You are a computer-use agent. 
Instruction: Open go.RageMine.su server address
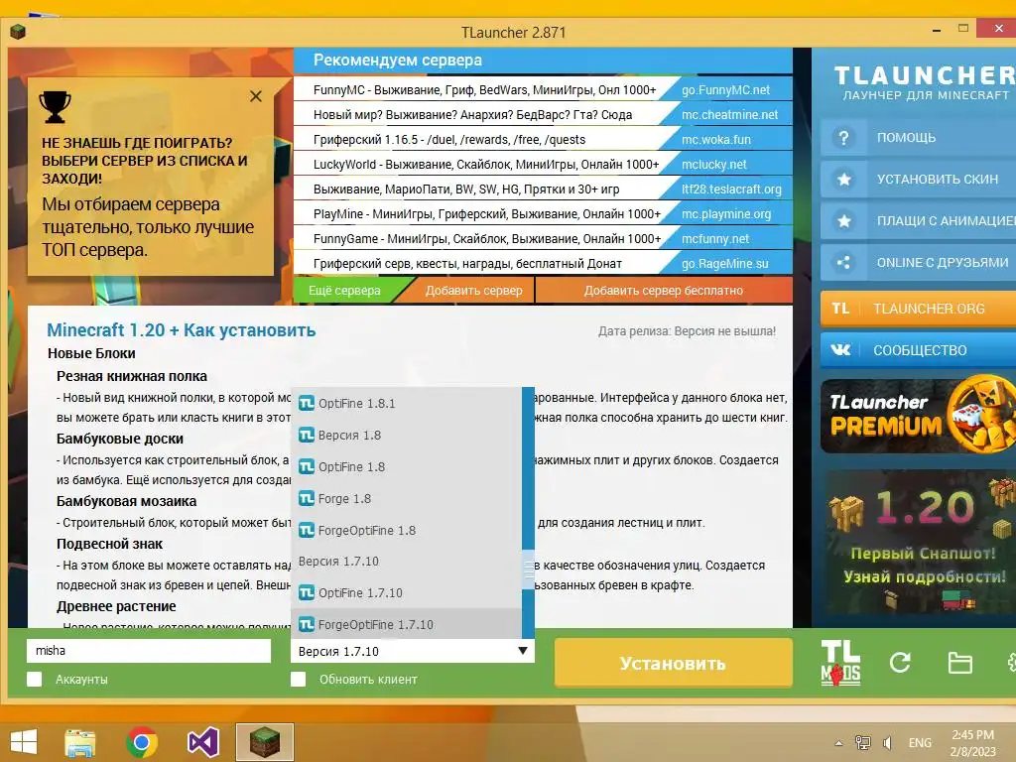(x=725, y=264)
